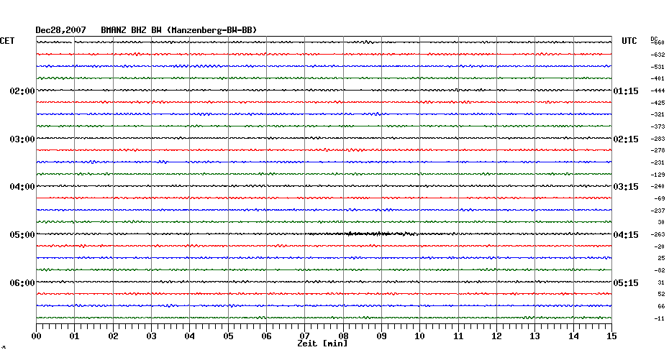This screenshot has height=355, width=669.
Task: Select the 06:00 CET time label
Action: (22, 283)
